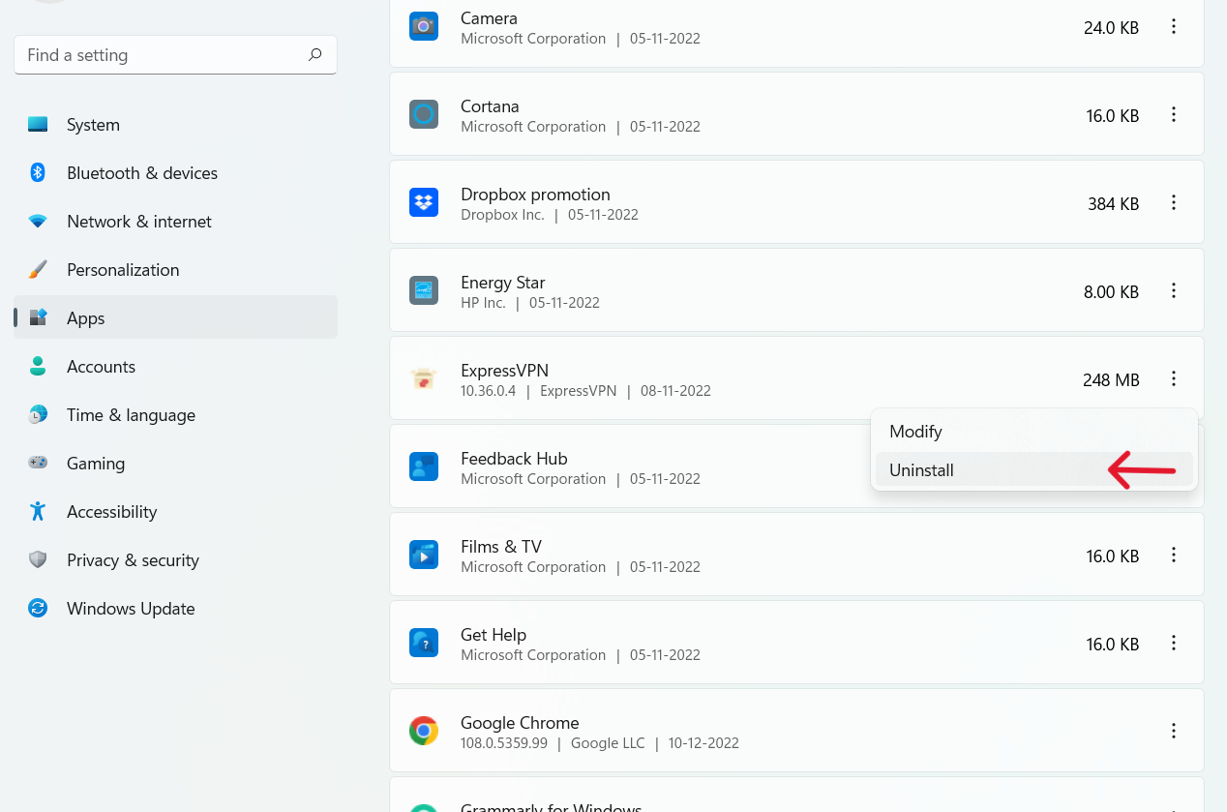Click the Cortana app name
The height and width of the screenshot is (812, 1227).
490,106
